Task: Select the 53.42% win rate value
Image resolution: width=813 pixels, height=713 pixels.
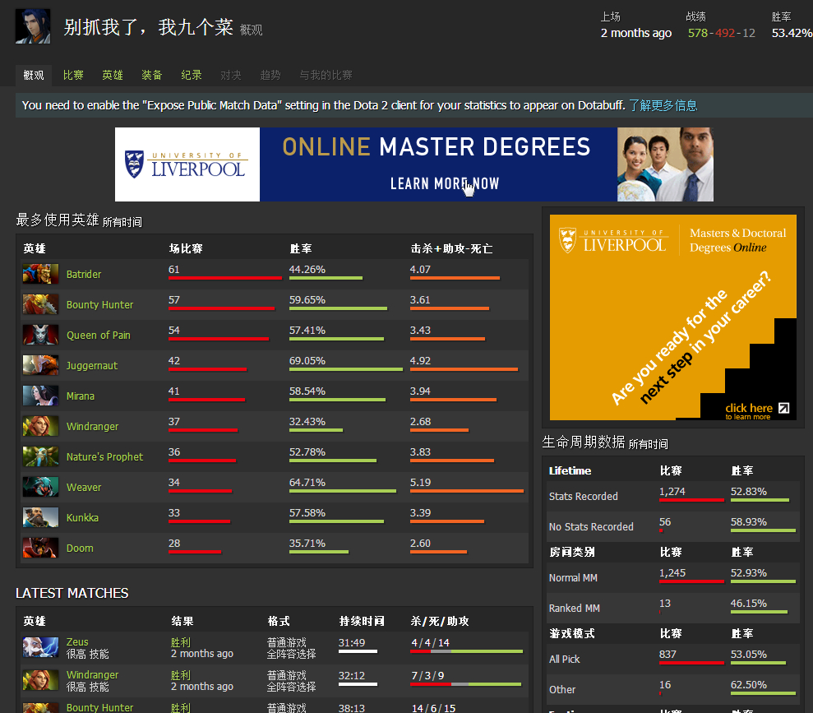Action: pos(792,33)
